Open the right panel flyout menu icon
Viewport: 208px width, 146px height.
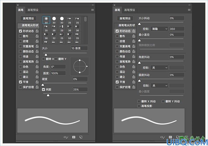[189, 10]
